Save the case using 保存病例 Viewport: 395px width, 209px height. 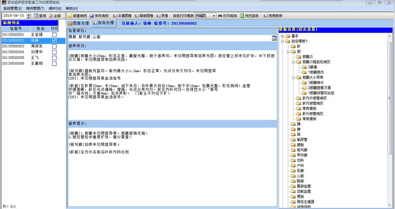click(99, 15)
